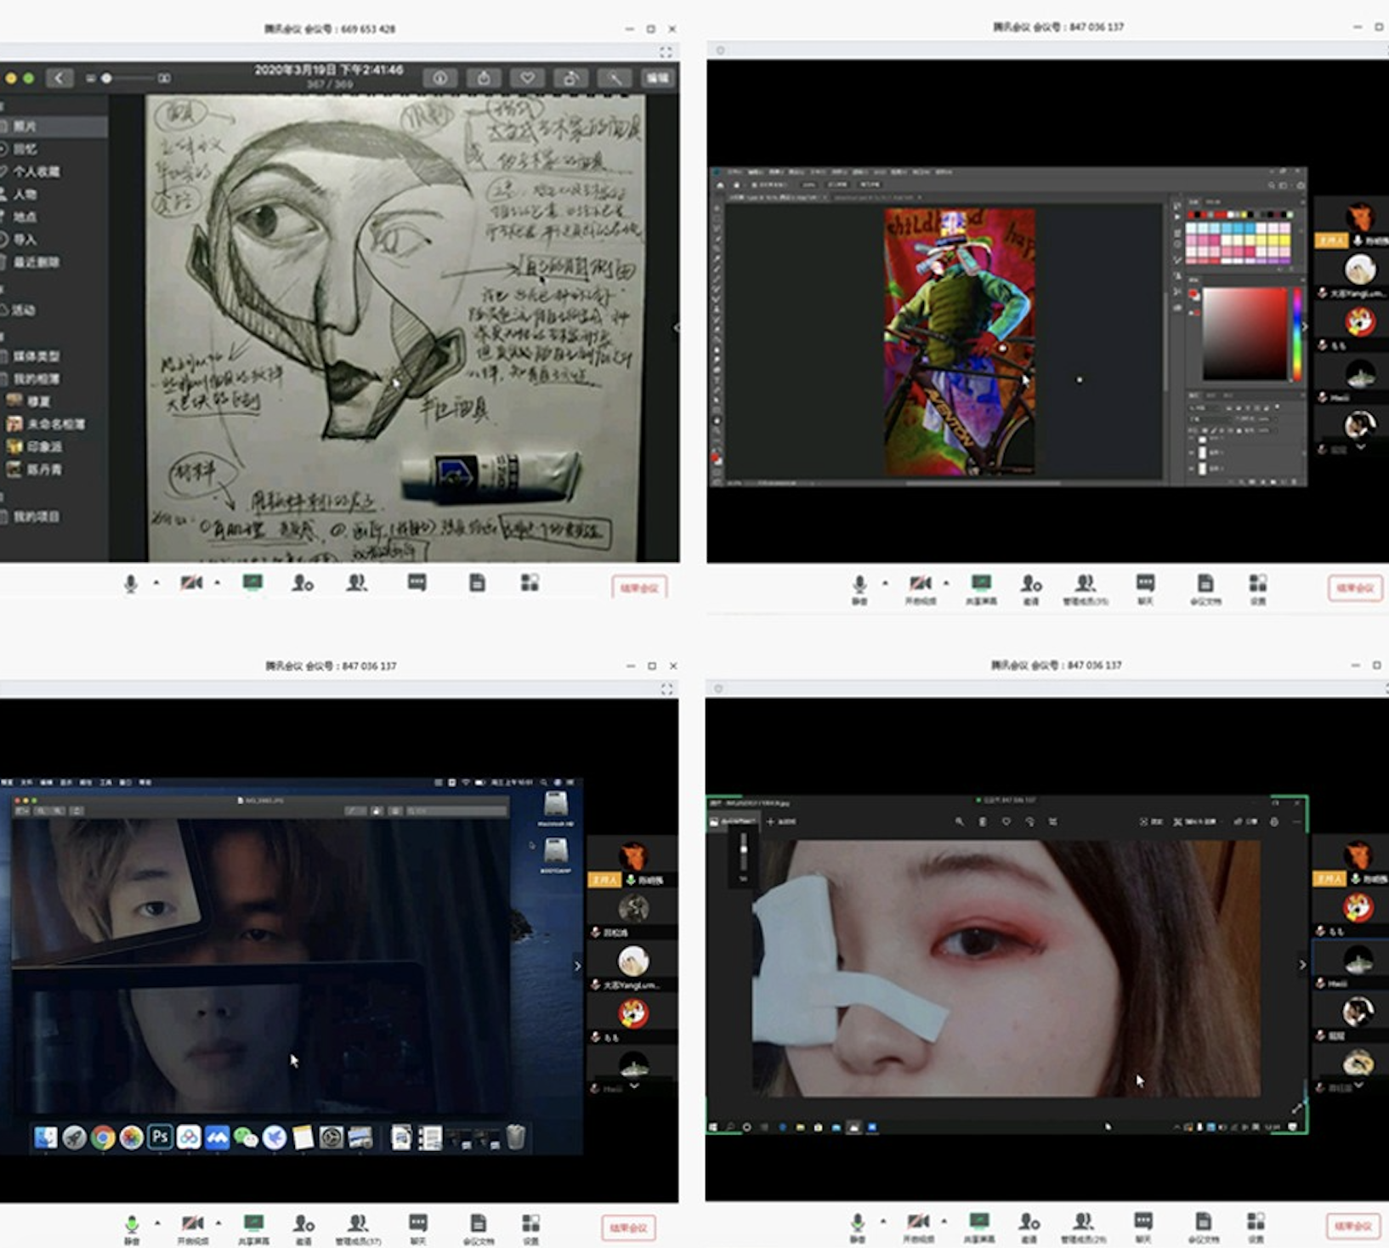End the meeting showing Photoshop
Image resolution: width=1389 pixels, height=1248 pixels.
click(1356, 587)
